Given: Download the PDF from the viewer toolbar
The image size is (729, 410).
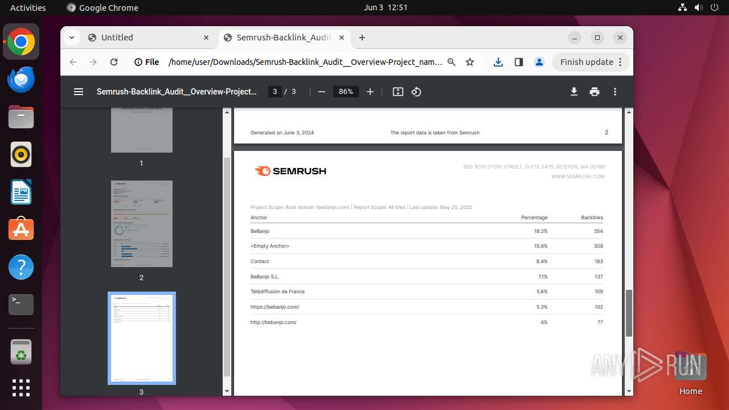Looking at the screenshot, I should coord(574,92).
